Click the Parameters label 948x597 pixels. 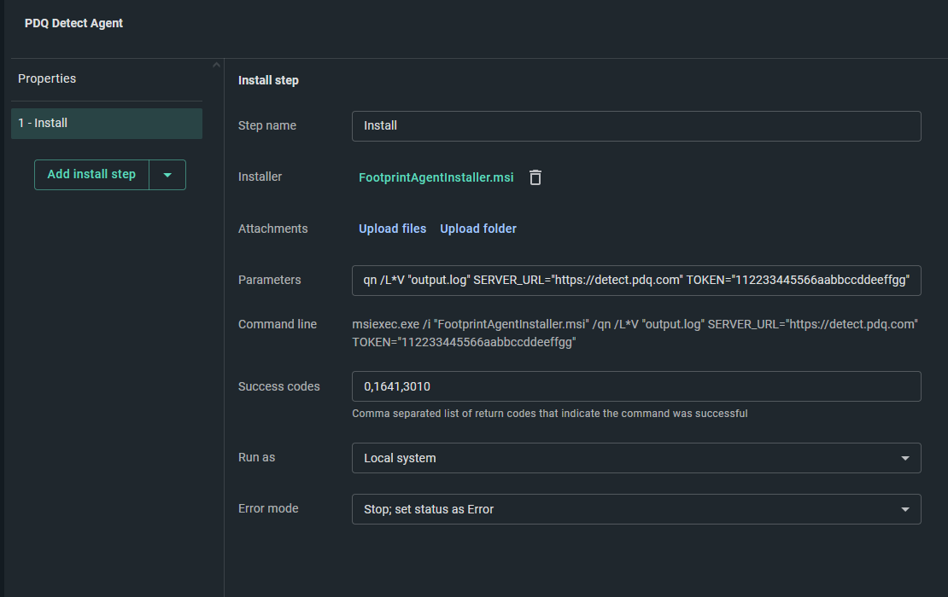point(270,280)
